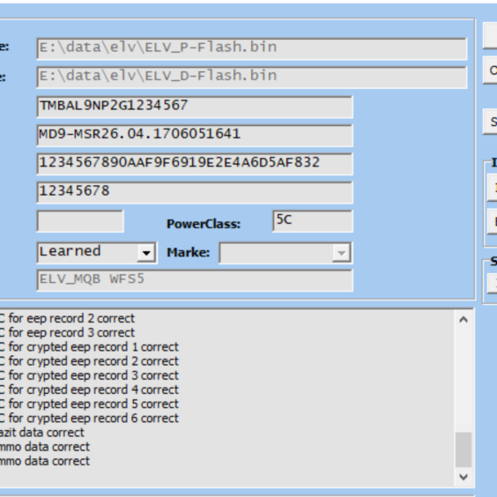The image size is (497, 497).
Task: Click the Marke label
Action: [x=189, y=253]
